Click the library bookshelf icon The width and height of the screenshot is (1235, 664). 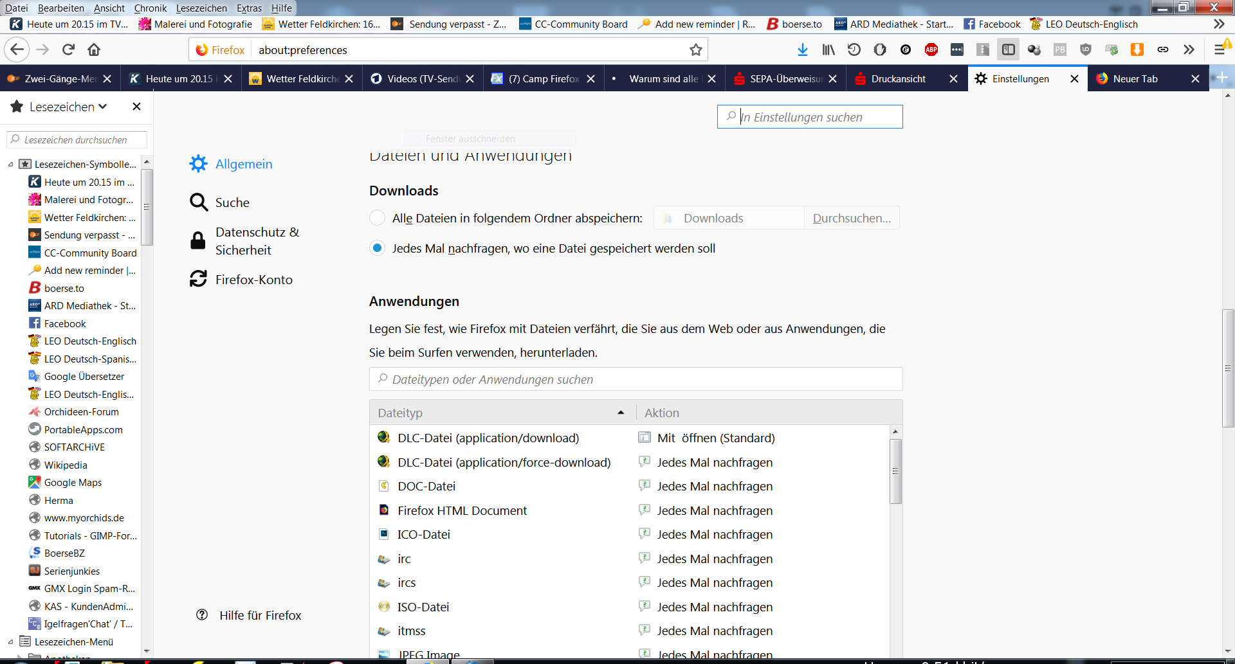(828, 49)
